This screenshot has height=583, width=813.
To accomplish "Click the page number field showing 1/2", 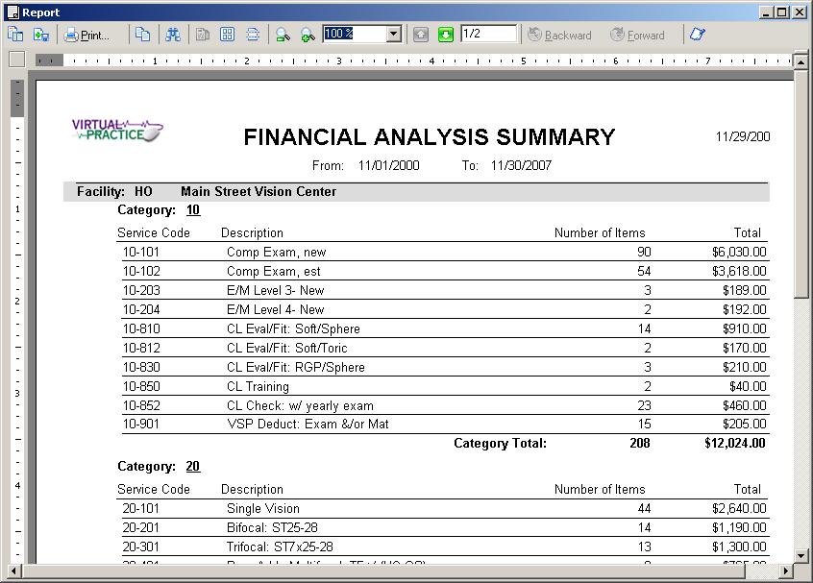I will pyautogui.click(x=487, y=35).
